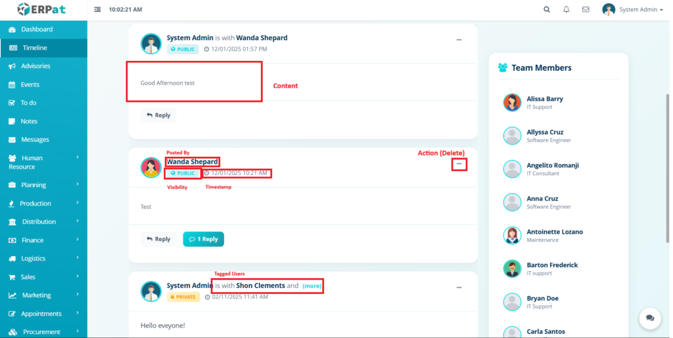Expand Logistics menu
Image resolution: width=673 pixels, height=338 pixels.
(x=43, y=259)
